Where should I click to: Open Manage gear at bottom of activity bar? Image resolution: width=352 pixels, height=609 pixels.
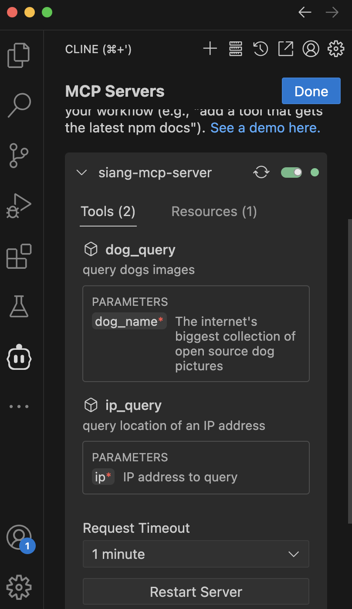[19, 587]
